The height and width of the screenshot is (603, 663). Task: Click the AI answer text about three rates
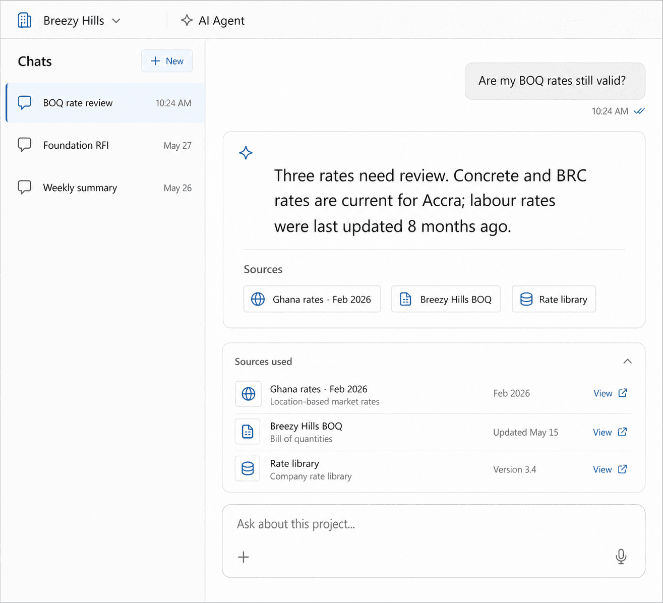click(430, 201)
